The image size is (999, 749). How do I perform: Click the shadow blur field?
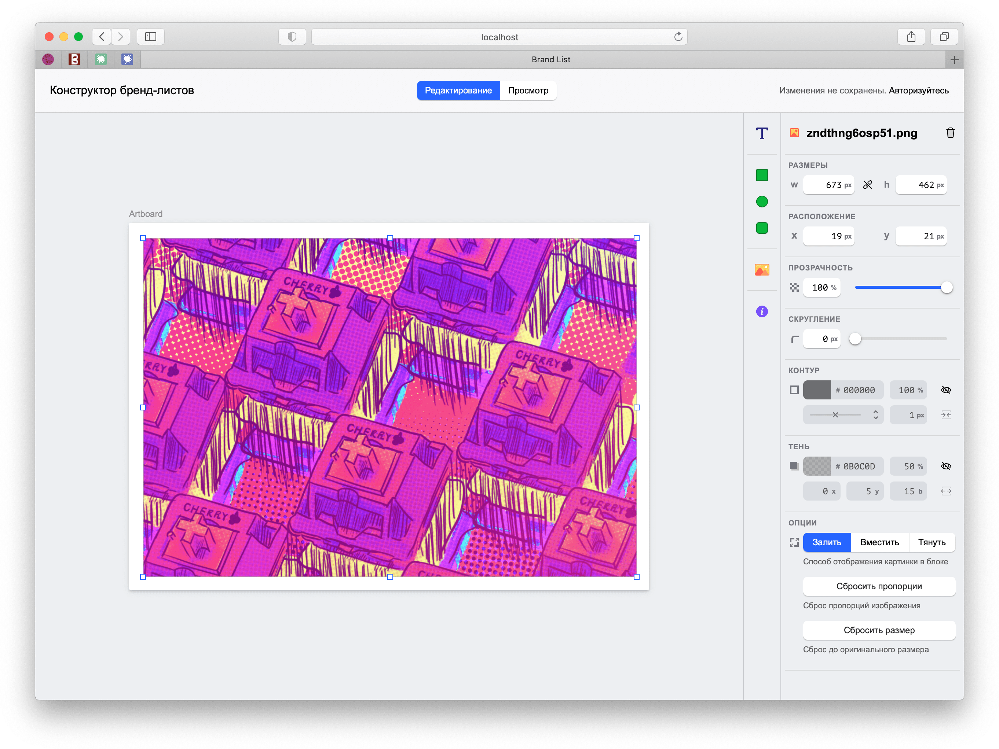tap(909, 491)
